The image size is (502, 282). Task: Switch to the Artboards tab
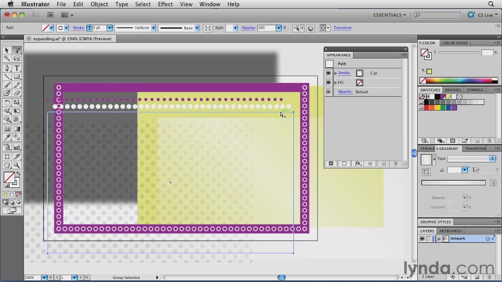[450, 231]
